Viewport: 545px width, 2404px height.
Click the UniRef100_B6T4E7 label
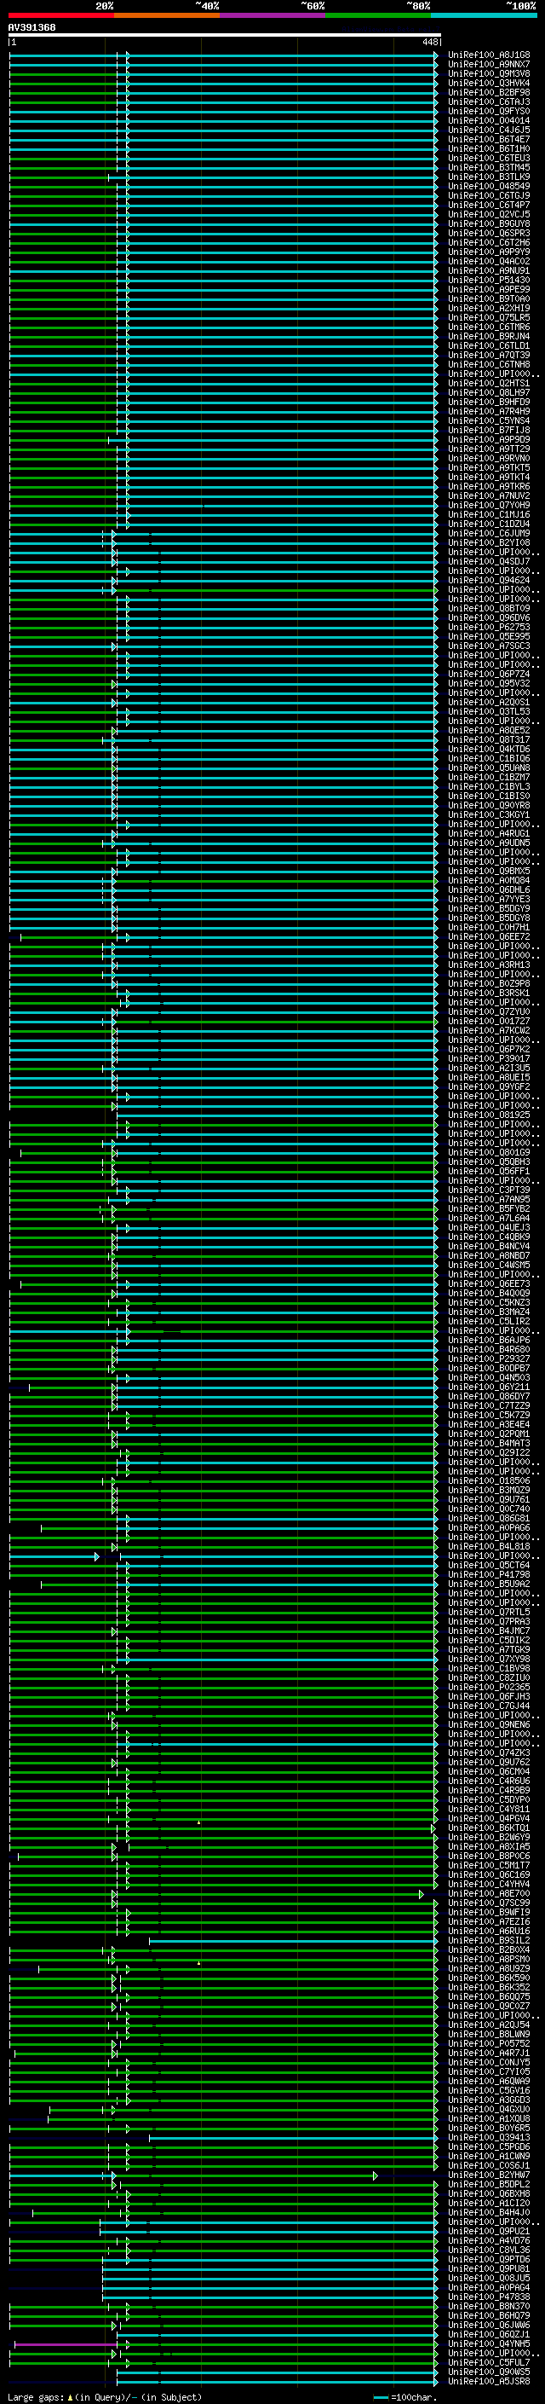(489, 139)
